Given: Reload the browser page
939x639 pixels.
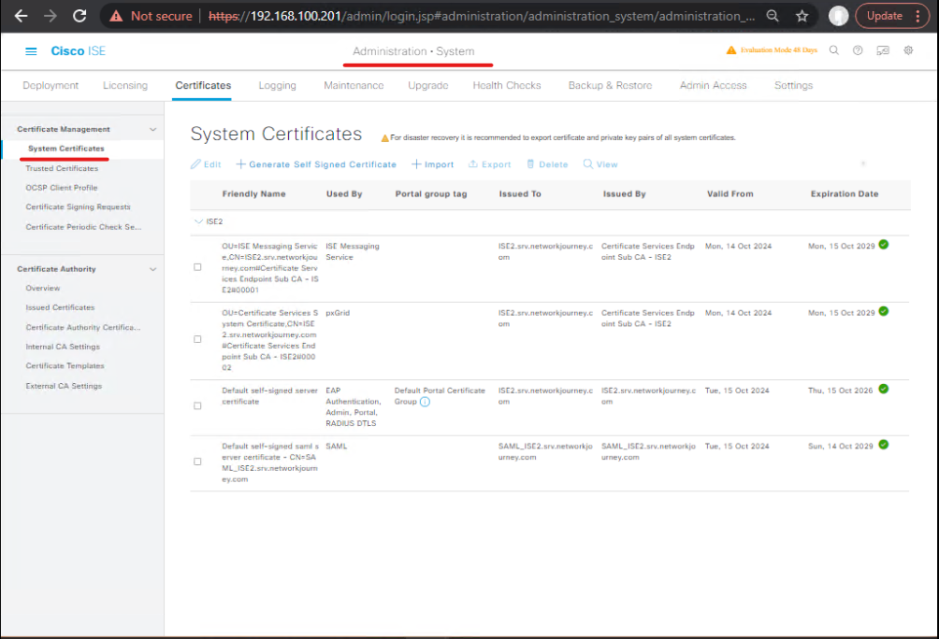Looking at the screenshot, I should pos(79,16).
